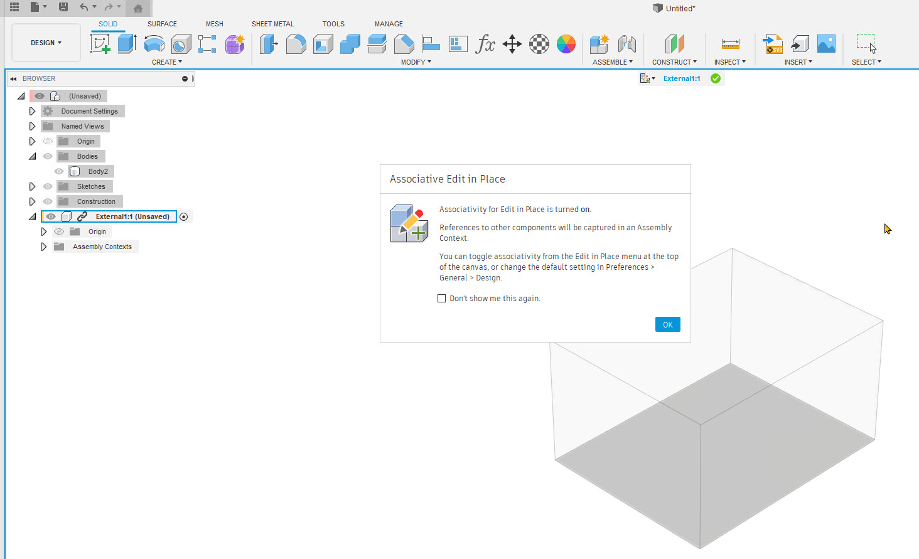Open the Press Pull tool
This screenshot has height=559, width=919.
[269, 44]
